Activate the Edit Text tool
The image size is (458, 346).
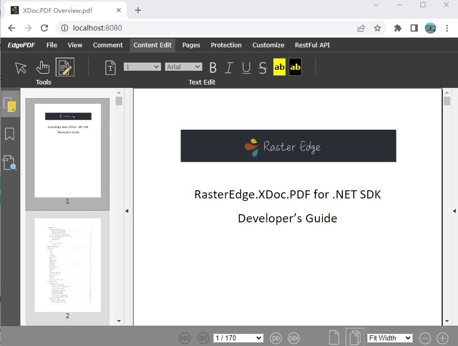(x=65, y=67)
